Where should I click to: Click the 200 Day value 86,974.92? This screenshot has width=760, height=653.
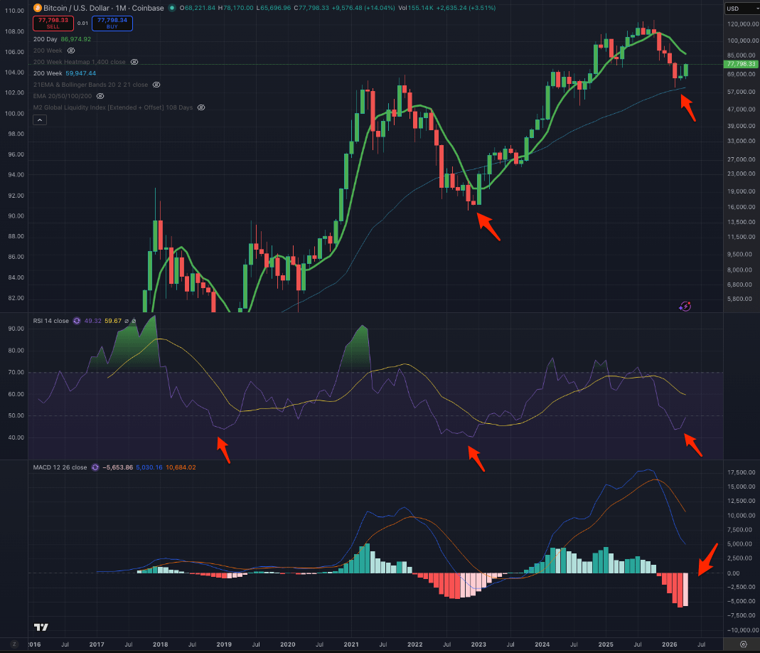pos(76,39)
